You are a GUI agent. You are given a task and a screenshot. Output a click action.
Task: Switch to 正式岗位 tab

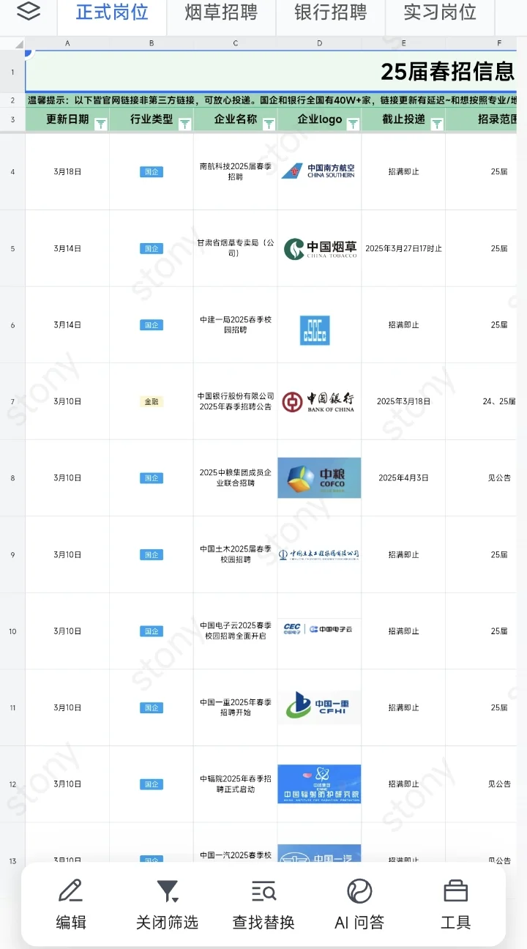click(112, 12)
